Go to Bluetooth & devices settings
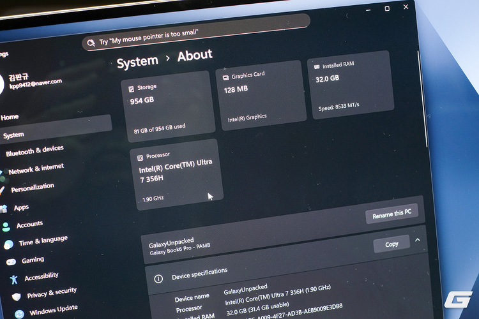This screenshot has width=479, height=319. 34,151
